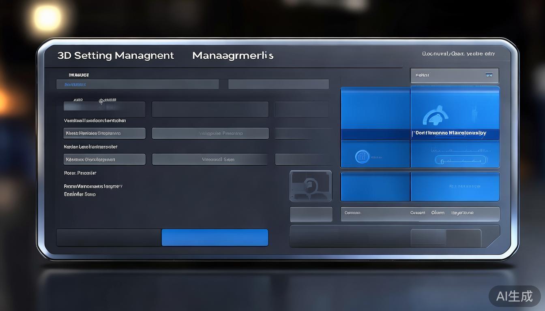Click the small signal icon above the blurred field

pos(101,101)
